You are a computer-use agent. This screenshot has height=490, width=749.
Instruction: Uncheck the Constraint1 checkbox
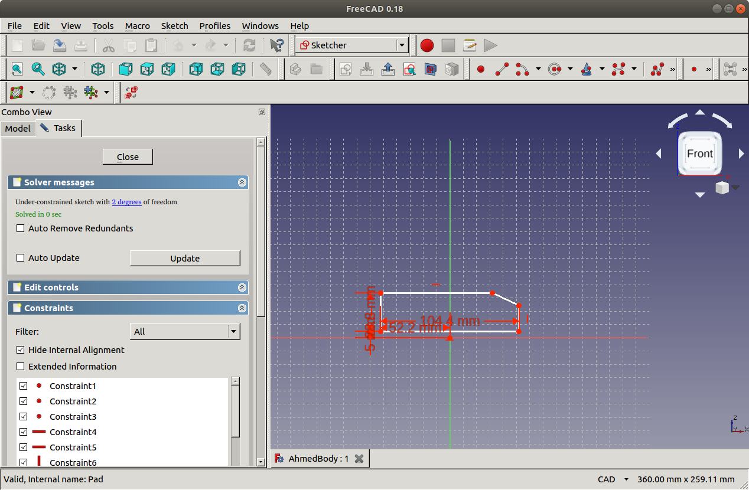click(24, 386)
